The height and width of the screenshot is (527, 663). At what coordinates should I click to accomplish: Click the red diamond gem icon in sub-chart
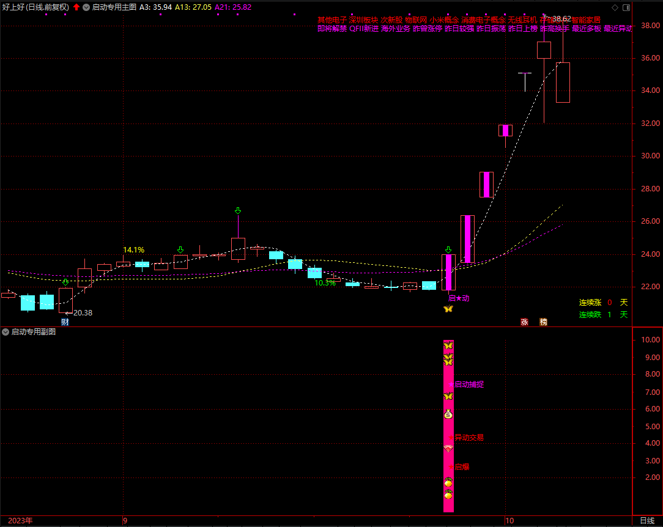[x=448, y=448]
